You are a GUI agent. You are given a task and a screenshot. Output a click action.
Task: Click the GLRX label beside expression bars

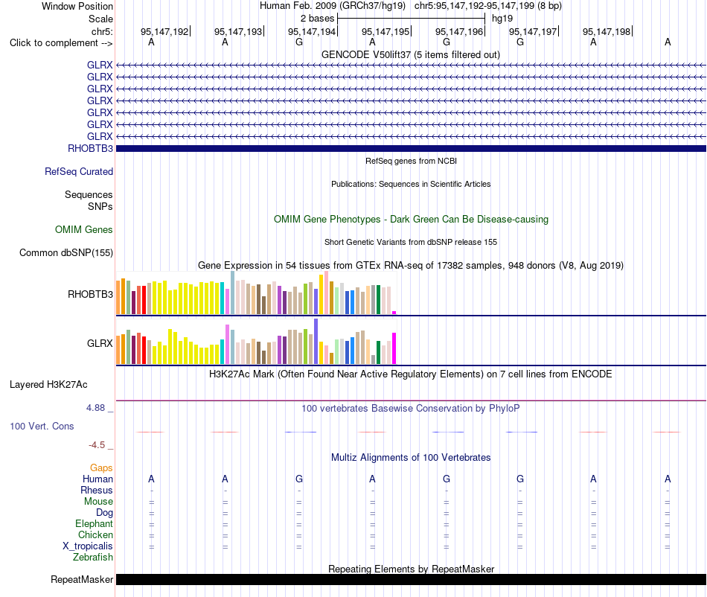(x=100, y=344)
